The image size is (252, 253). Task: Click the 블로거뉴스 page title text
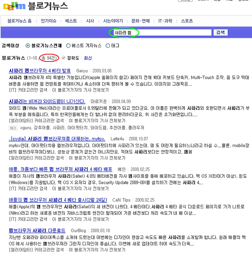tap(48, 6)
